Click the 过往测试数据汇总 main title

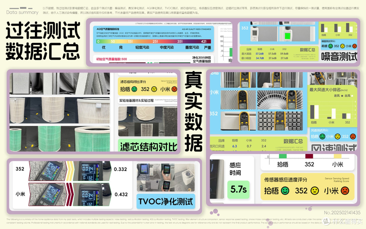point(43,41)
